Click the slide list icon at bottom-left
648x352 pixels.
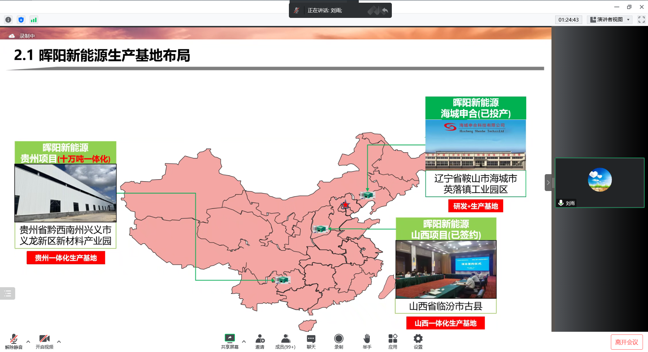[8, 294]
